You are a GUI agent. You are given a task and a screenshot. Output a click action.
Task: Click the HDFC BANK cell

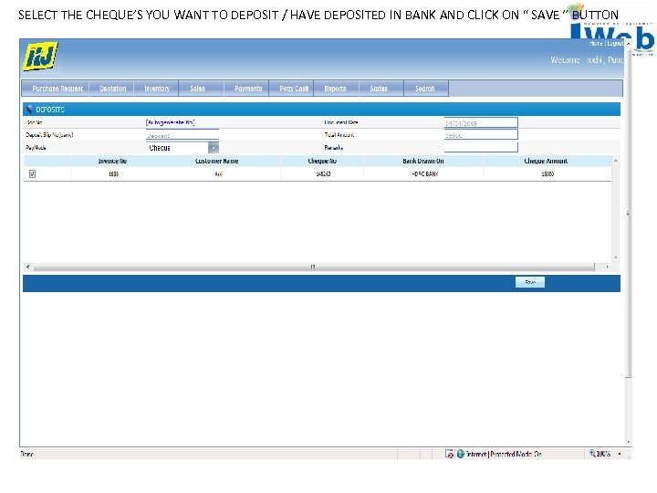tap(425, 173)
